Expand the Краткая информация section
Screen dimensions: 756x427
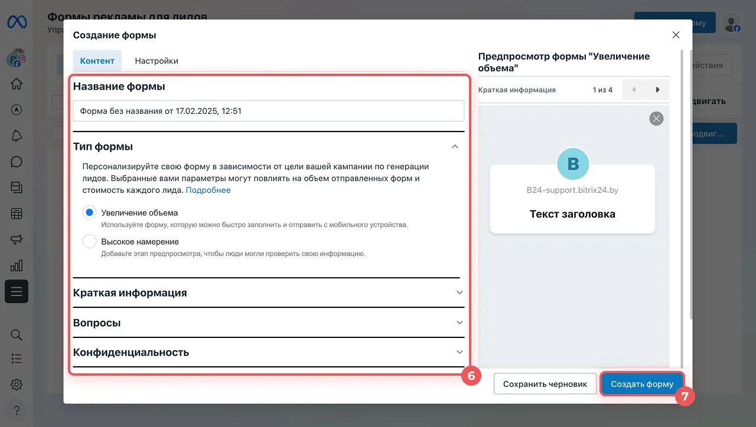click(x=460, y=293)
